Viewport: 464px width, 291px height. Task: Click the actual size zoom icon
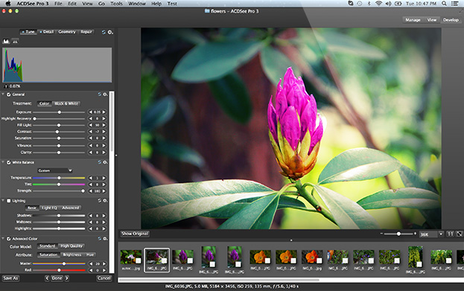(x=450, y=234)
